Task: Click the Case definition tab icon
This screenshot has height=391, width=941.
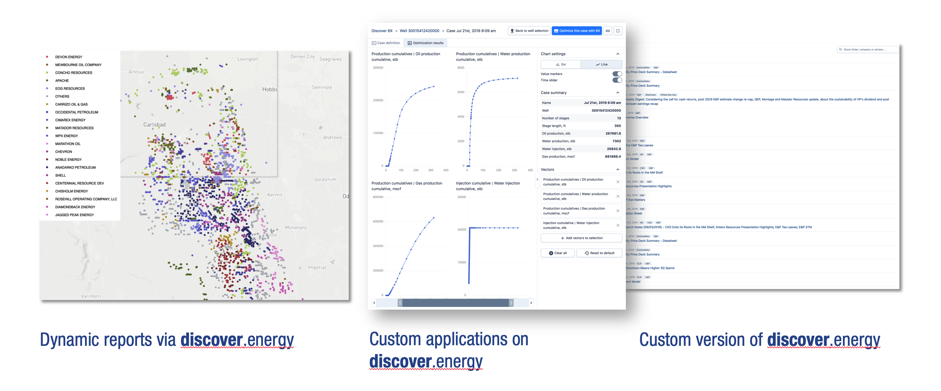Action: coord(374,43)
